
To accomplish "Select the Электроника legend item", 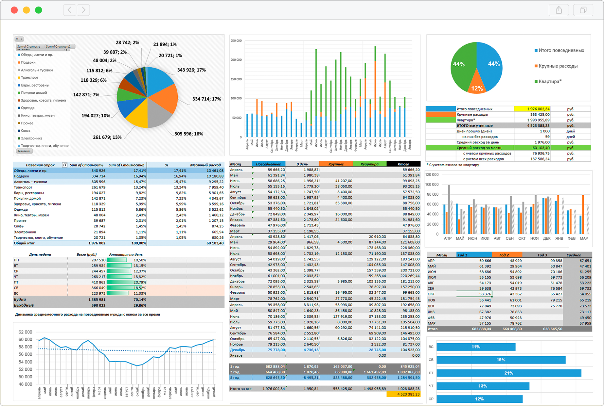I will (31, 138).
